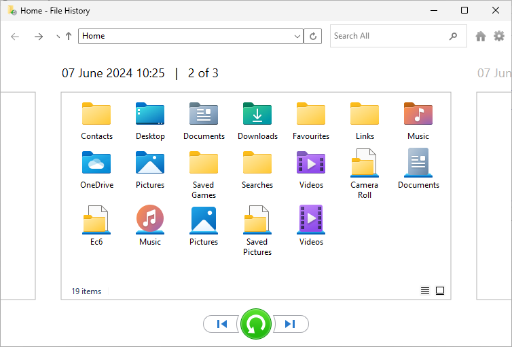Image resolution: width=512 pixels, height=347 pixels.
Task: Navigate up one folder level
Action: pyautogui.click(x=69, y=37)
